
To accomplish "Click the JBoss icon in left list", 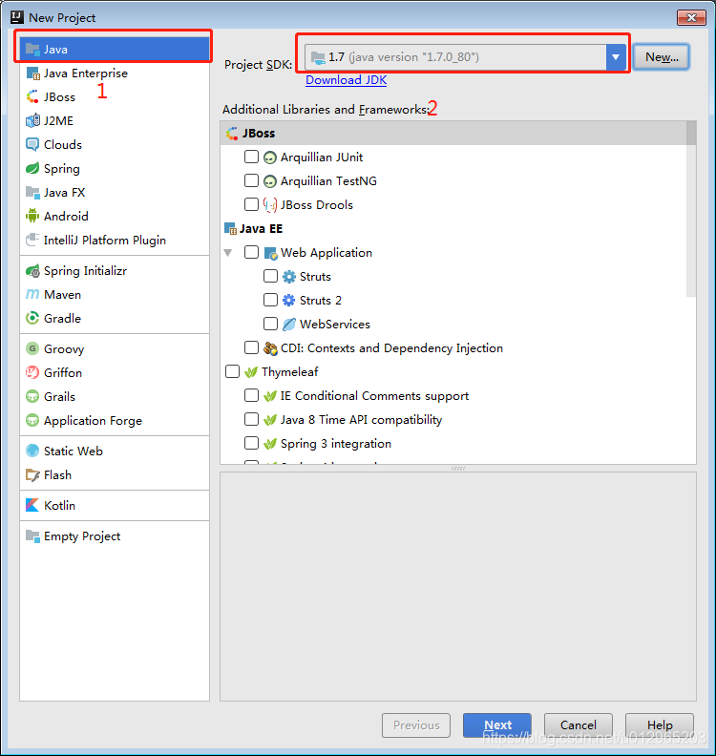I will pyautogui.click(x=32, y=97).
